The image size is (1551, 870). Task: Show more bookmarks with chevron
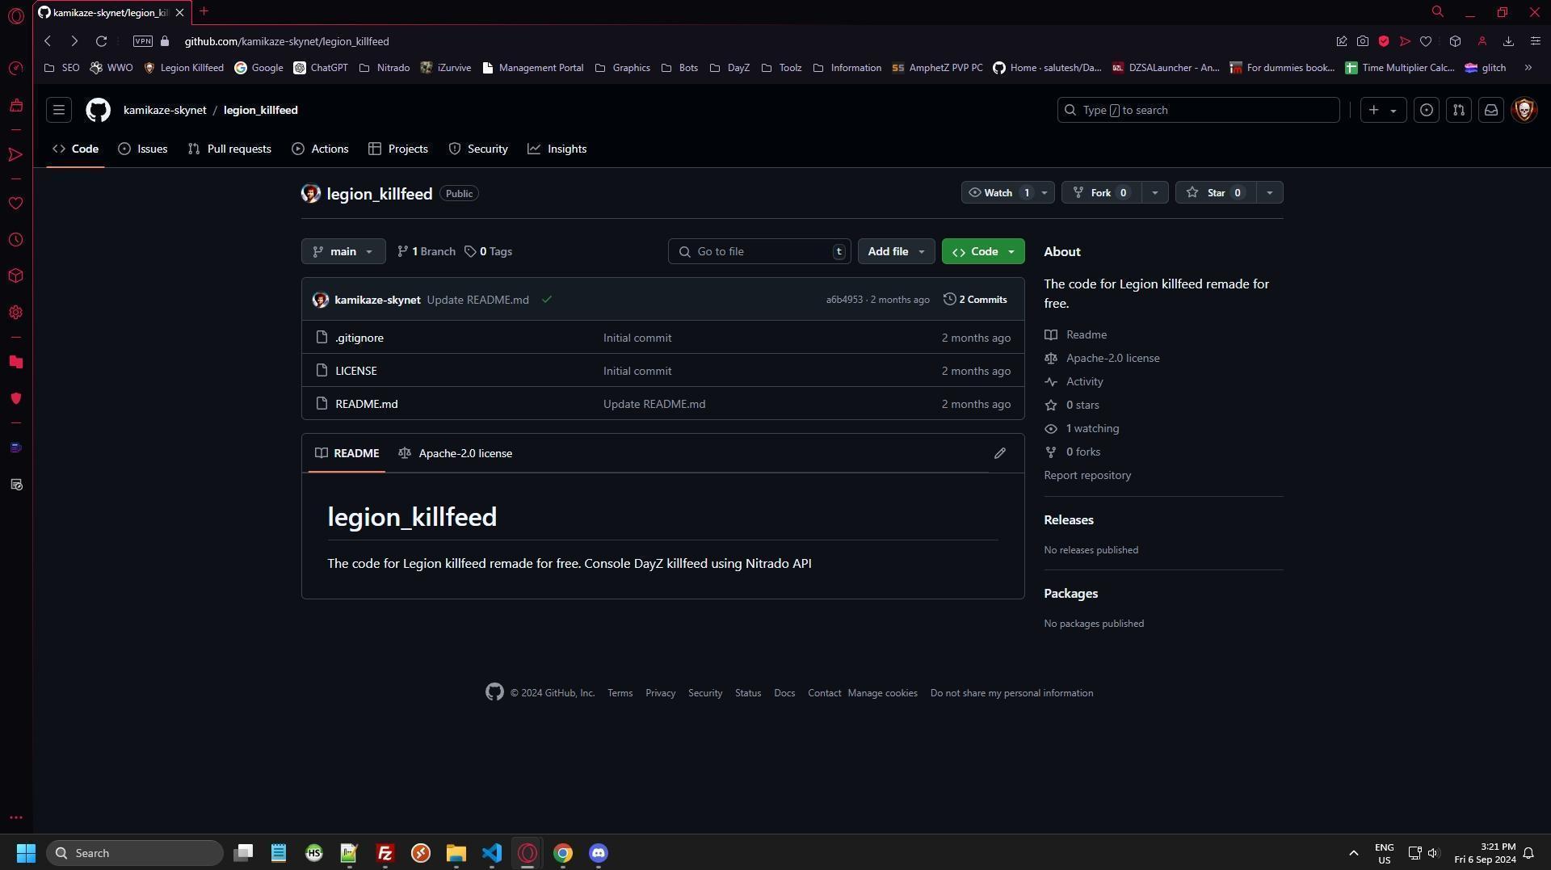coord(1528,68)
